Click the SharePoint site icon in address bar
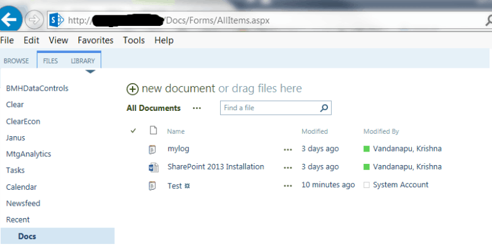 (57, 20)
